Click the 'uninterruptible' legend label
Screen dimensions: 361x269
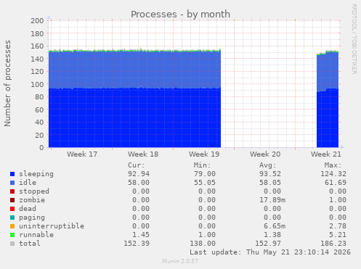point(52,226)
